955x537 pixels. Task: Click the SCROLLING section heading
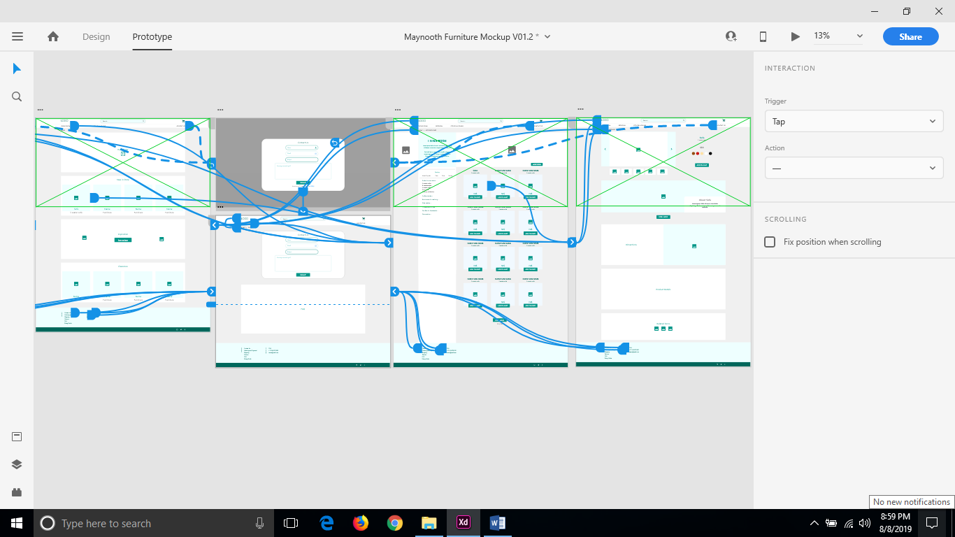[x=786, y=220]
